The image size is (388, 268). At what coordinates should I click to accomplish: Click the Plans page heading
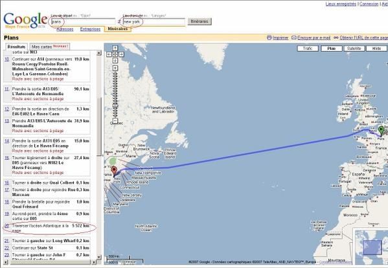pyautogui.click(x=12, y=38)
